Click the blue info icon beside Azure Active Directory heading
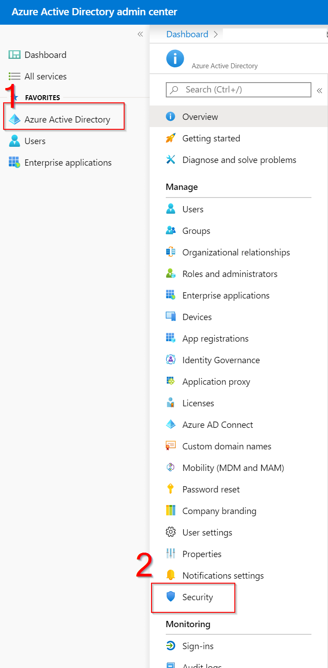The width and height of the screenshot is (328, 668). click(x=175, y=59)
